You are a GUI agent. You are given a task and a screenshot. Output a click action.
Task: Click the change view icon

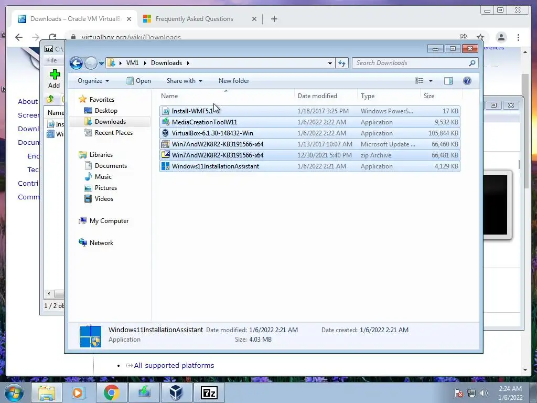point(420,81)
